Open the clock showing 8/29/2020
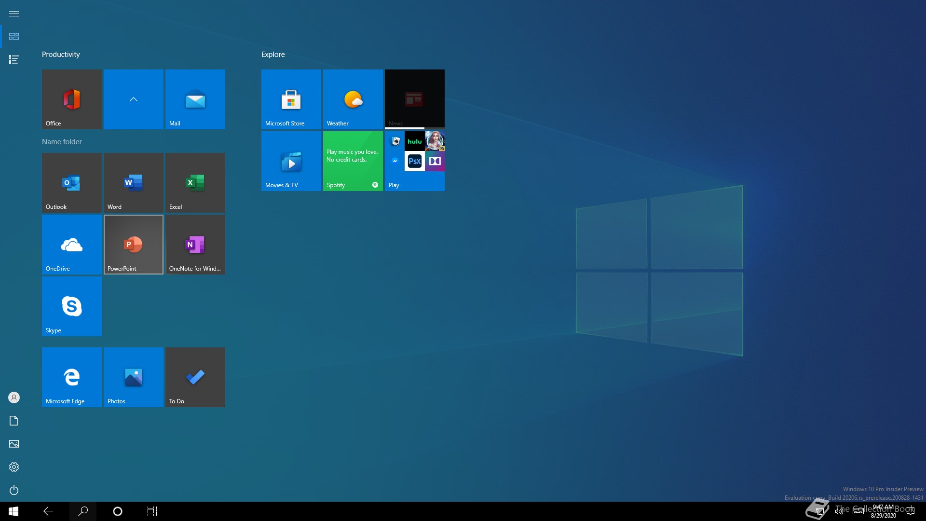Image resolution: width=926 pixels, height=521 pixels. pyautogui.click(x=883, y=511)
